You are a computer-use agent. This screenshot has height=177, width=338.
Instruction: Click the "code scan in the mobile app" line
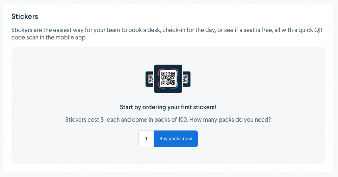point(49,37)
